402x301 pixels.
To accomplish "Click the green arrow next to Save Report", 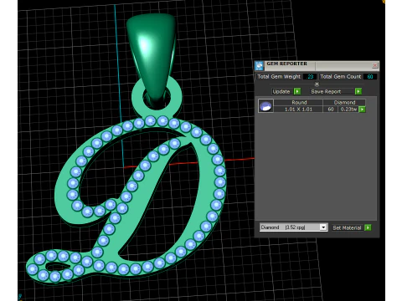I will (358, 91).
